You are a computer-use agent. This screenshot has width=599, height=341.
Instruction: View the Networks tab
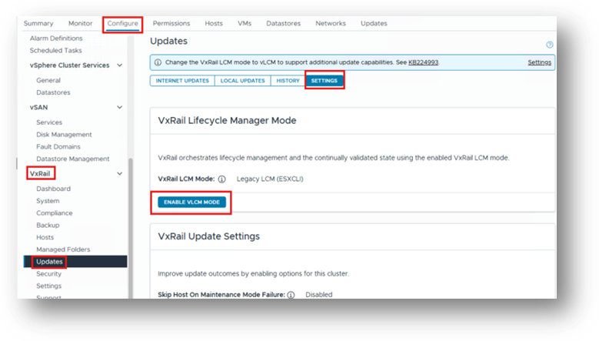tap(331, 23)
